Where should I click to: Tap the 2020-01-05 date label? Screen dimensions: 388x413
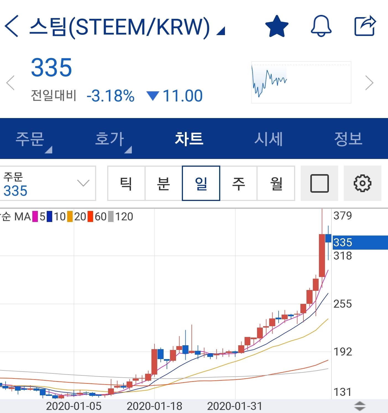point(74,406)
